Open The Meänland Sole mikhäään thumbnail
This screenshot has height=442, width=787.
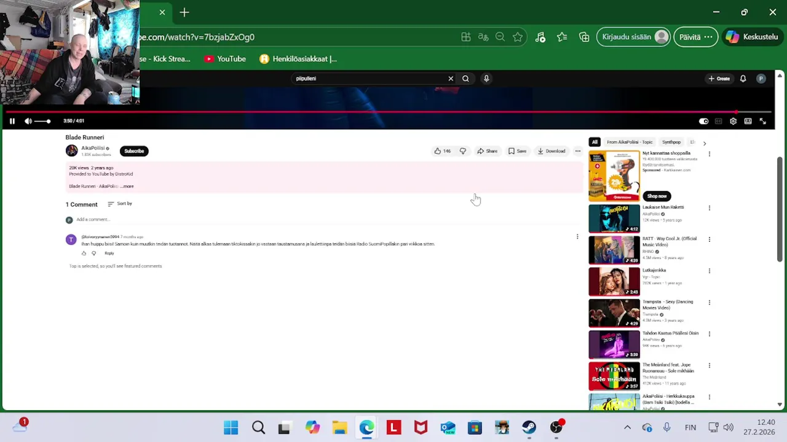614,376
